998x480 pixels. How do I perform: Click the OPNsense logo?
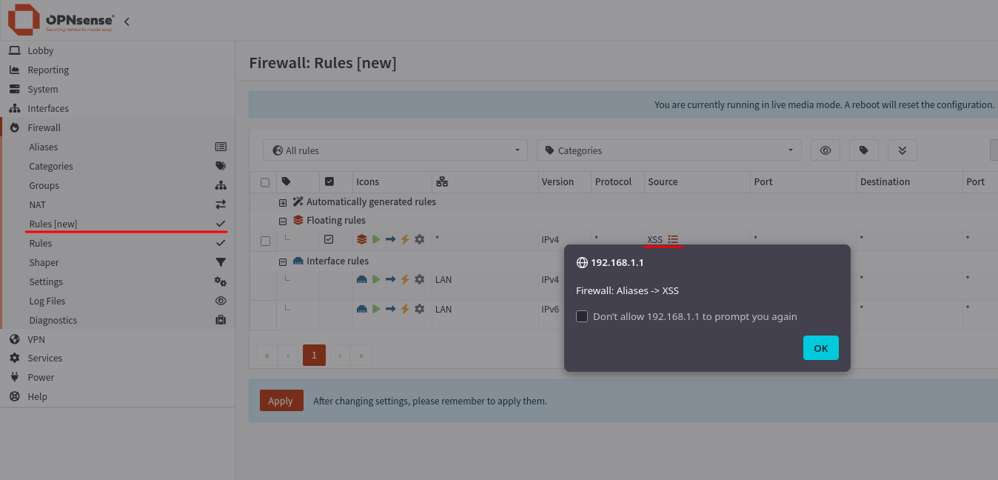[61, 20]
